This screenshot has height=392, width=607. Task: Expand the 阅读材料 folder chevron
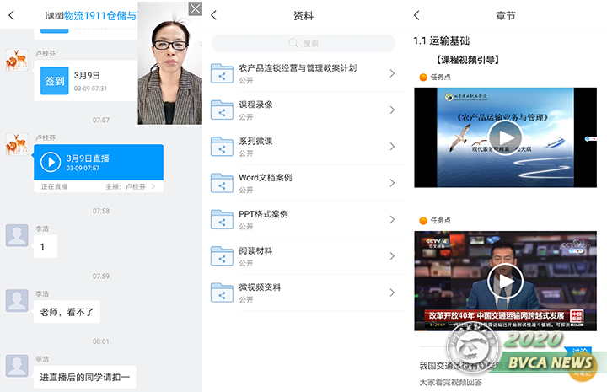point(392,256)
